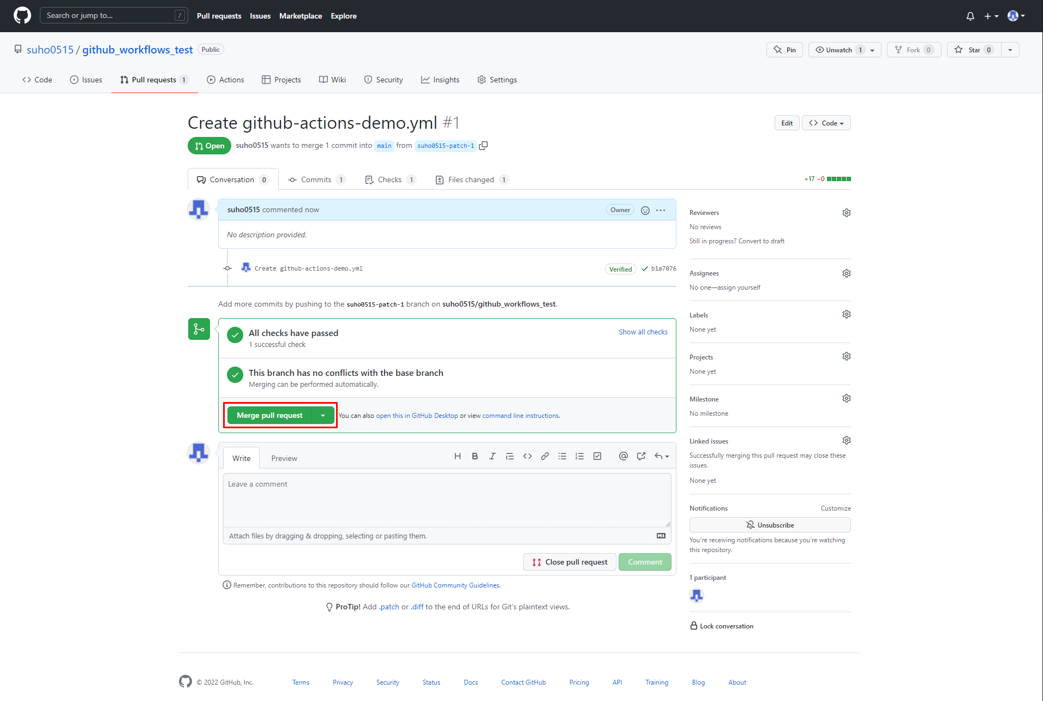Switch to Preview comment tab
This screenshot has height=701, width=1043.
284,458
